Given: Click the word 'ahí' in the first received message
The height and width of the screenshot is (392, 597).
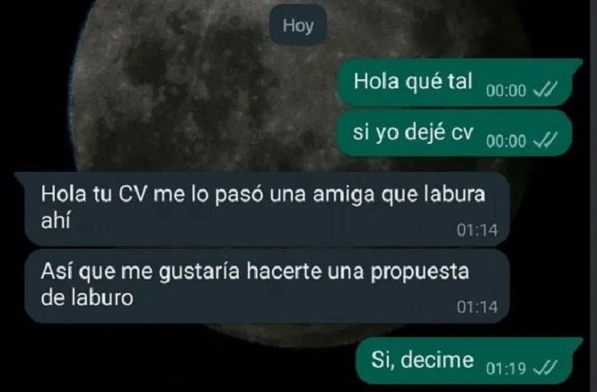Looking at the screenshot, I should pos(56,220).
